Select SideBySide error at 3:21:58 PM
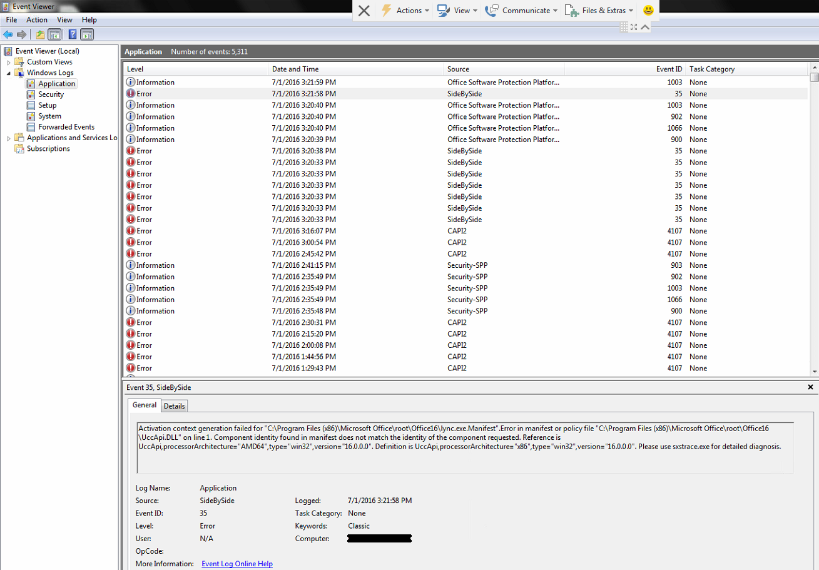This screenshot has width=819, height=570. 465,94
